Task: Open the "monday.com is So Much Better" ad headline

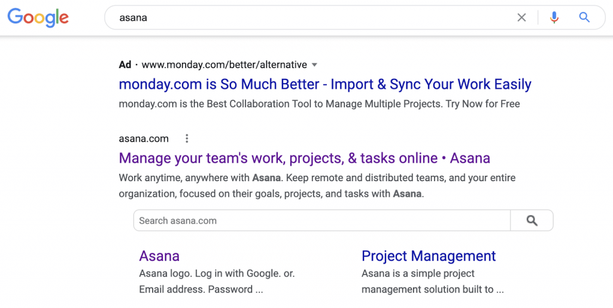Action: point(325,84)
